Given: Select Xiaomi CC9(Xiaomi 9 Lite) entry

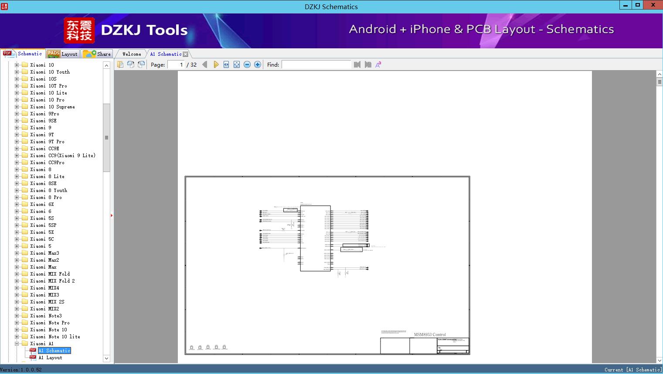Looking at the screenshot, I should pos(63,155).
